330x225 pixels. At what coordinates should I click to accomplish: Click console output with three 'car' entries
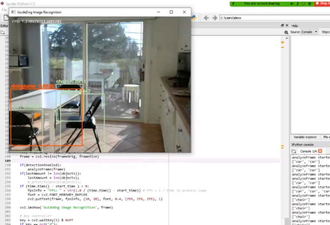tap(311, 192)
